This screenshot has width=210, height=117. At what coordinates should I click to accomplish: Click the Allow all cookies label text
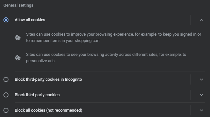(30, 20)
